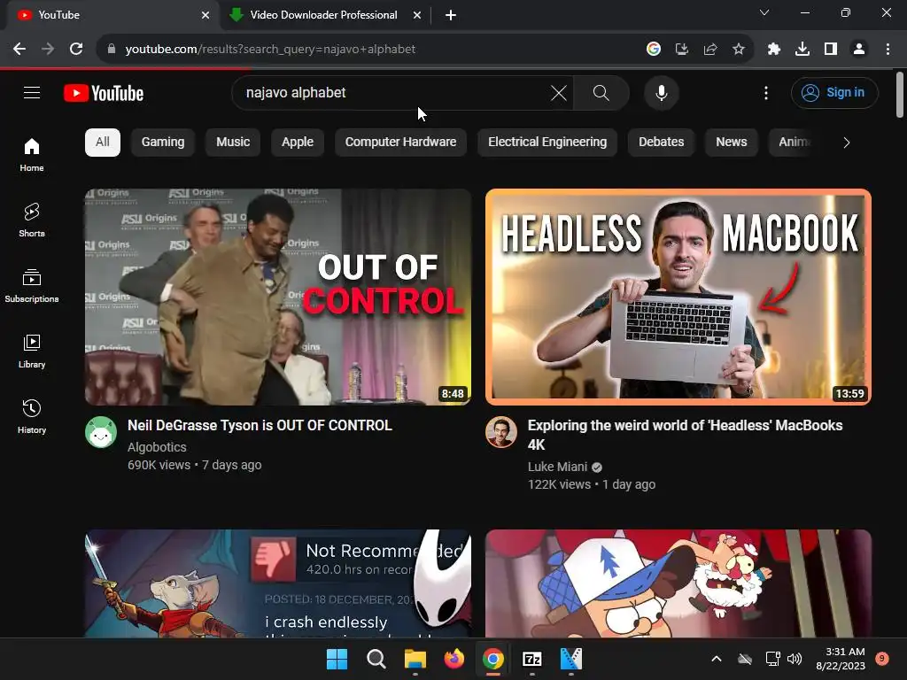Open the volume control in system tray
The height and width of the screenshot is (680, 907).
795,659
